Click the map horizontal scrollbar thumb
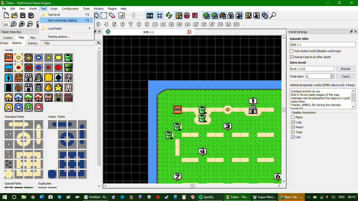The image size is (358, 201). click(193, 186)
